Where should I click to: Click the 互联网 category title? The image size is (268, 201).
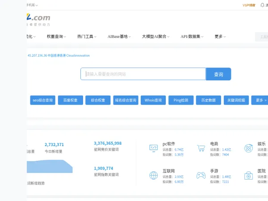(x=168, y=171)
